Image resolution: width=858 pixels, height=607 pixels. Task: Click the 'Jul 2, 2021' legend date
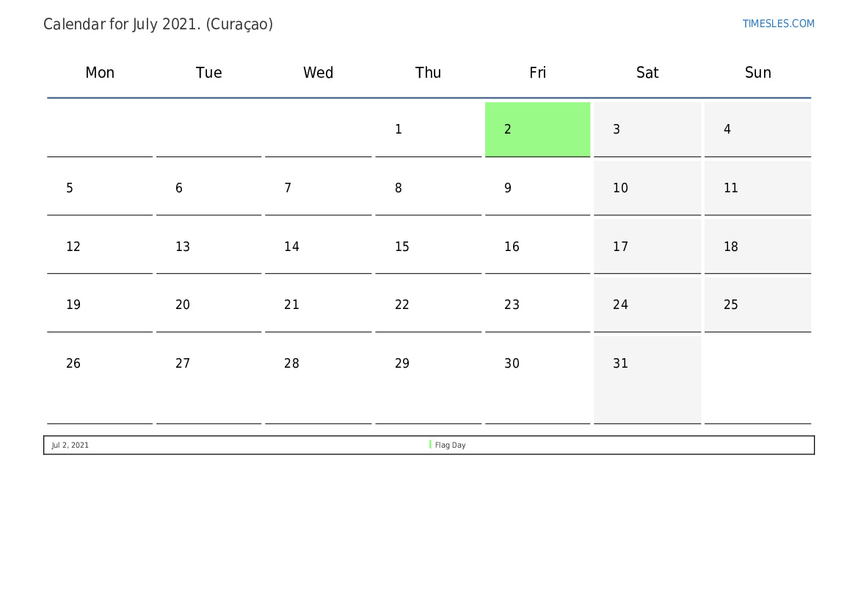[70, 445]
